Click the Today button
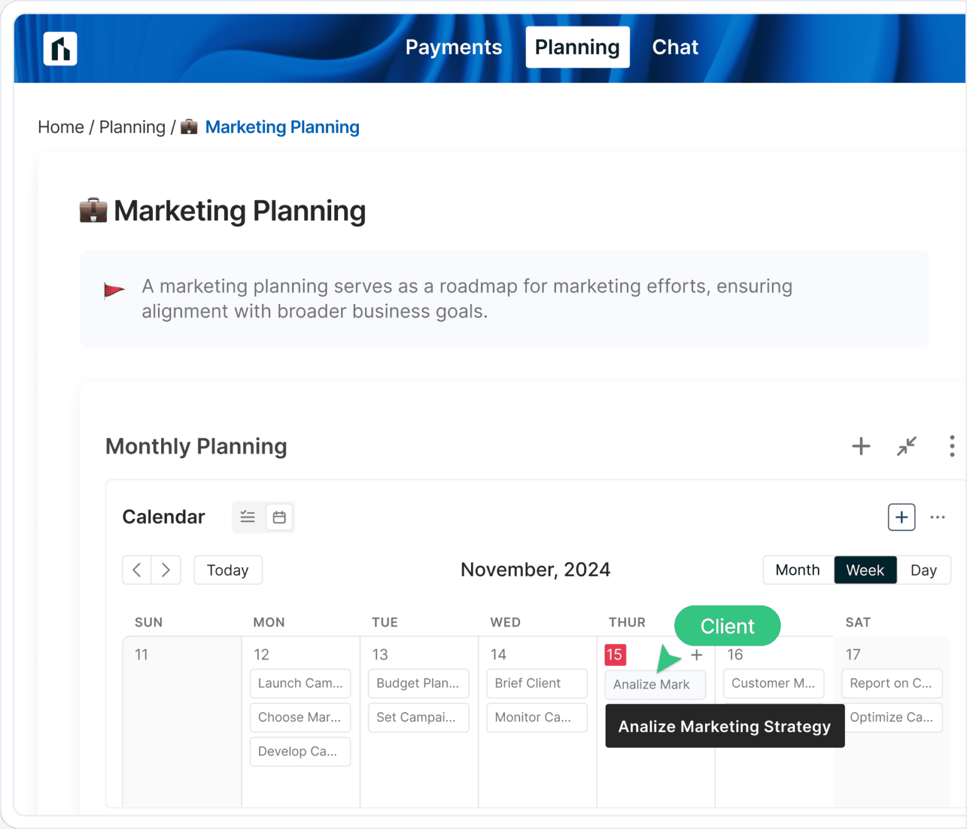 tap(228, 570)
